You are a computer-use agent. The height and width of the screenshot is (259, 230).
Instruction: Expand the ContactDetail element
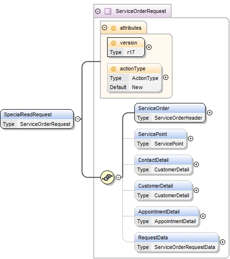[196, 165]
